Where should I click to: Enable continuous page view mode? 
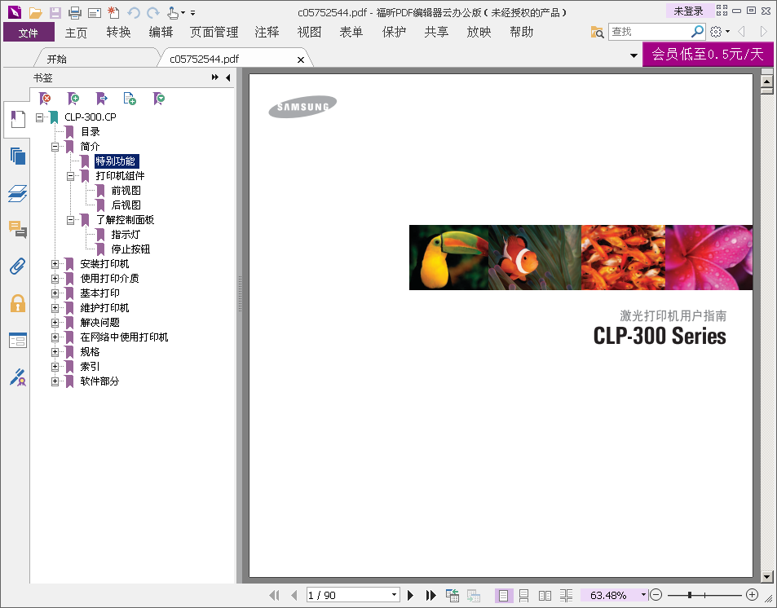tap(523, 595)
